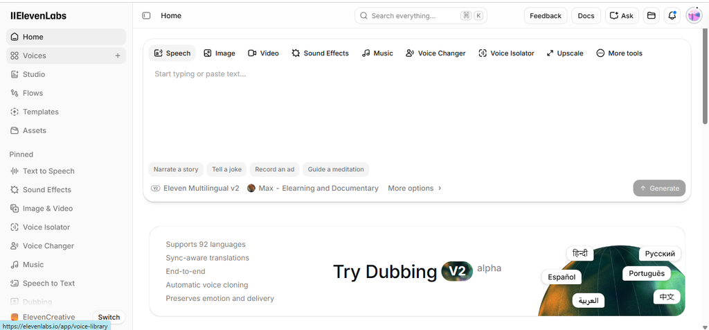Open pinned Dubbing item
Image resolution: width=709 pixels, height=330 pixels.
coord(66,302)
